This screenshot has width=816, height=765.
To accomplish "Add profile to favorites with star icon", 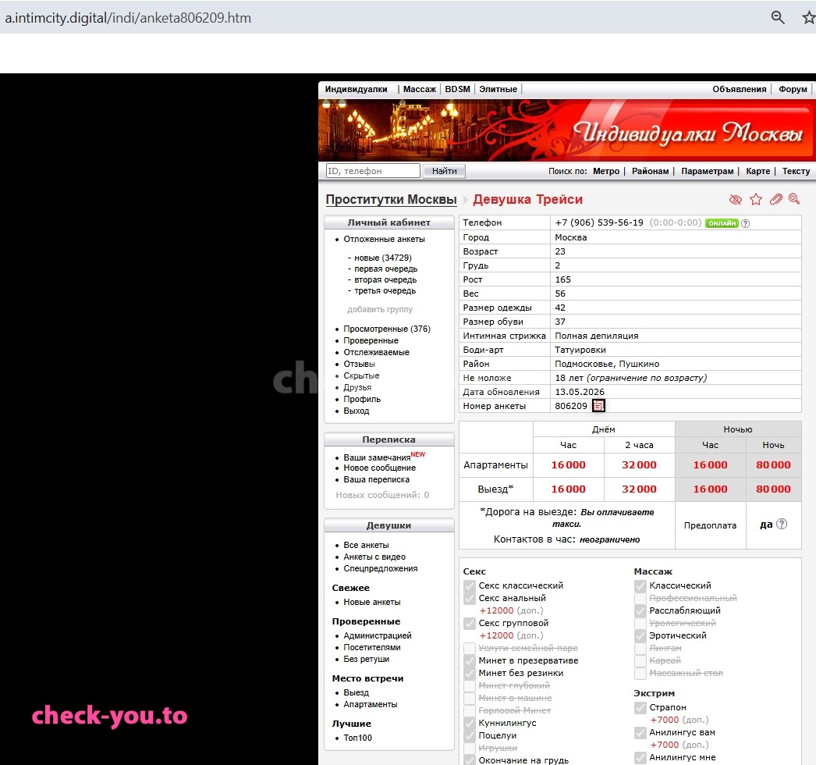I will (756, 199).
